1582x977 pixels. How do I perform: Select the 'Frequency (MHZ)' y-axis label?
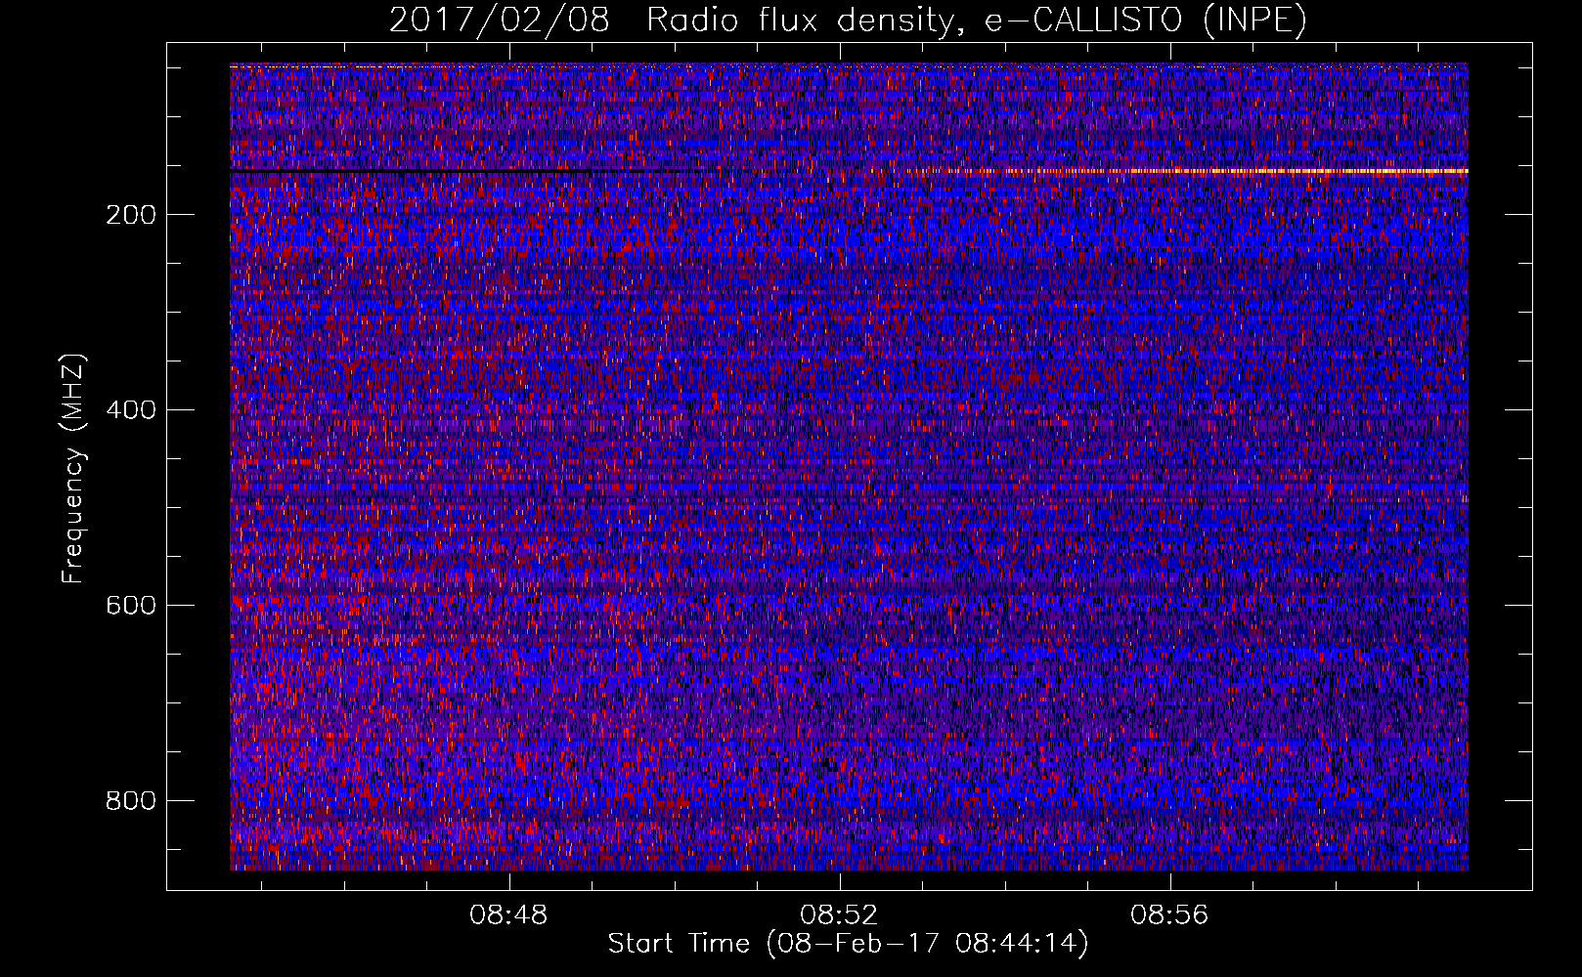pyautogui.click(x=73, y=469)
